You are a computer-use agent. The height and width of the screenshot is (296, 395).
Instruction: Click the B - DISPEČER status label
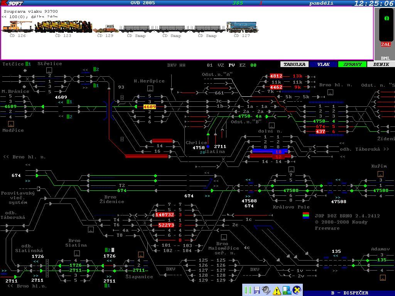349,293
